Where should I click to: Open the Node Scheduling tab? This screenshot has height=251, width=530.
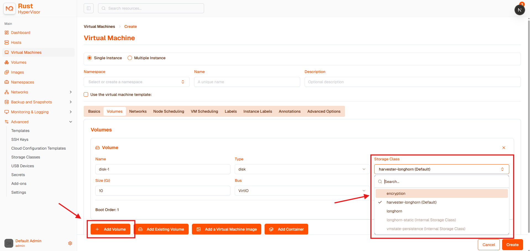[x=169, y=111]
